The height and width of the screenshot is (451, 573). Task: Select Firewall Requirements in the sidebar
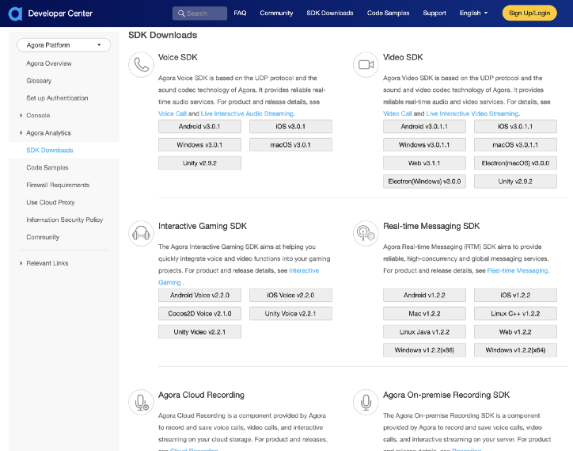[x=58, y=185]
